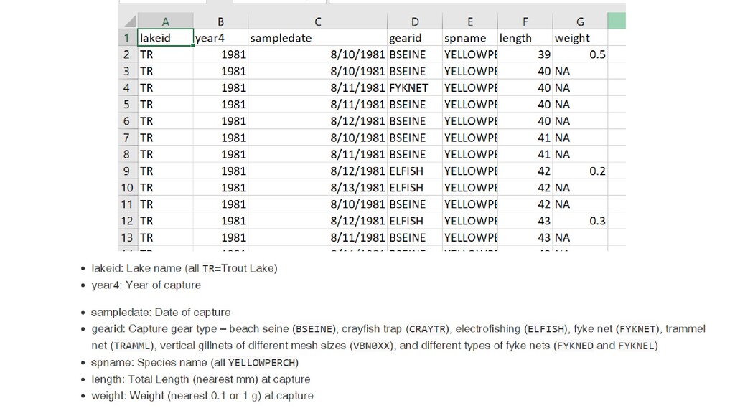The height and width of the screenshot is (413, 735).
Task: Select column A header
Action: [166, 22]
